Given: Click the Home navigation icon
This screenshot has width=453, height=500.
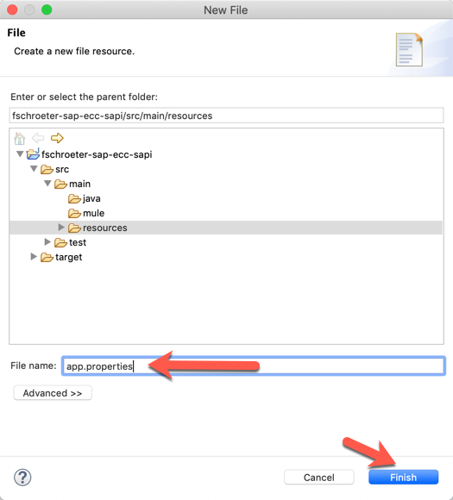Looking at the screenshot, I should click(x=20, y=139).
